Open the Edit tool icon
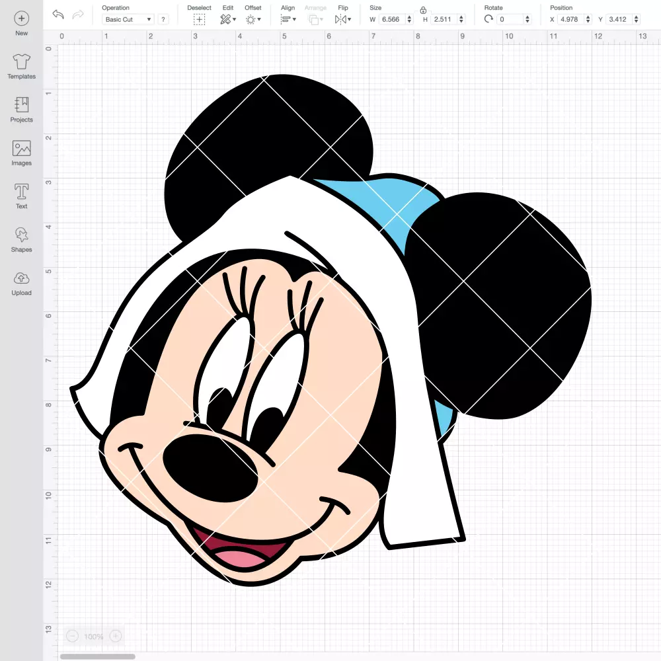The height and width of the screenshot is (661, 661). 225,19
